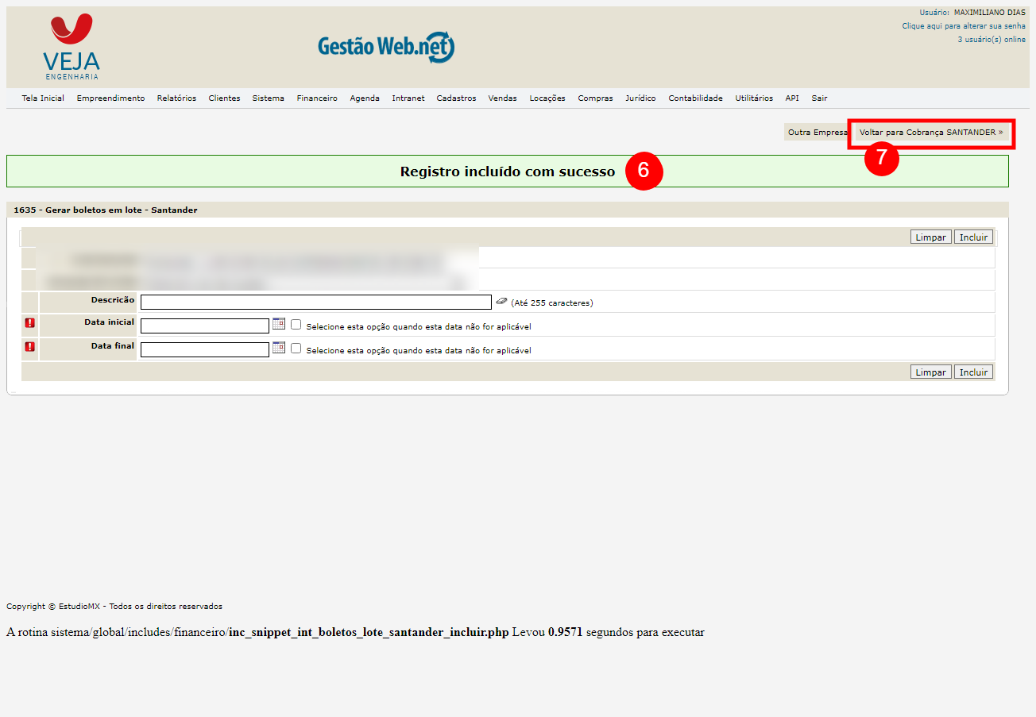Click Sair to log out
Image resolution: width=1036 pixels, height=717 pixels.
coord(819,98)
